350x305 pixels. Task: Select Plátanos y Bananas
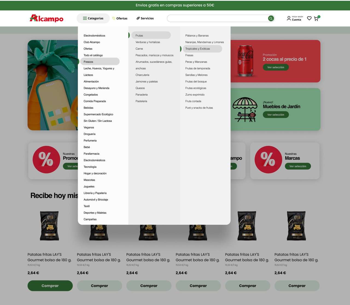(x=197, y=36)
